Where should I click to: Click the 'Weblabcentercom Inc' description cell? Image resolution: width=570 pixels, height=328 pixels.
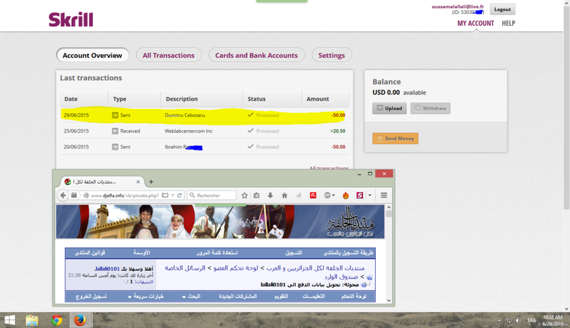189,131
